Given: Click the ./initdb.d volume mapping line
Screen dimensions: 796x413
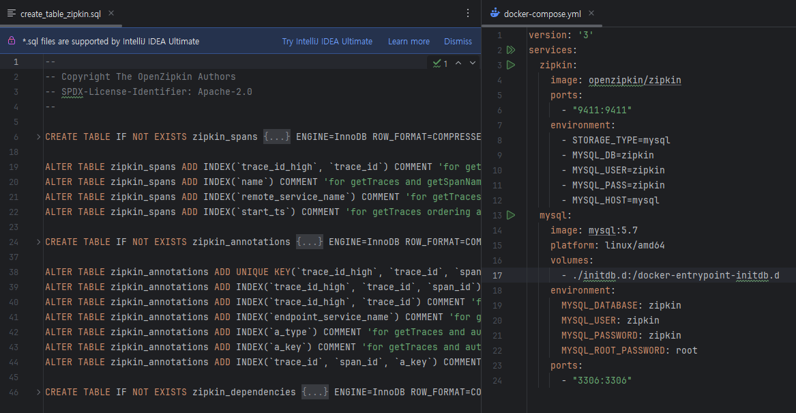Looking at the screenshot, I should point(670,275).
